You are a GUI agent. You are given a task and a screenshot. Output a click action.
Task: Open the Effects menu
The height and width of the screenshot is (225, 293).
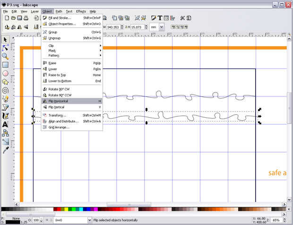pyautogui.click(x=81, y=11)
